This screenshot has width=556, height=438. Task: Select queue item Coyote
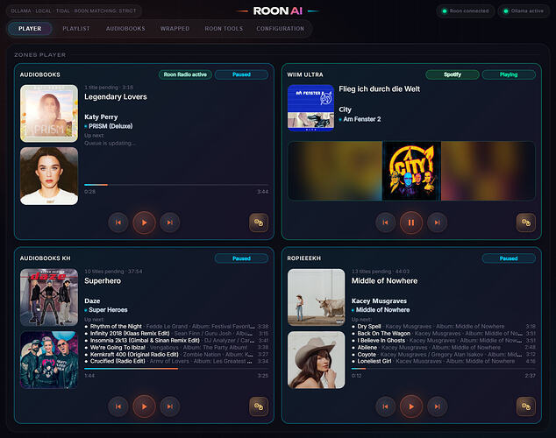click(443, 355)
